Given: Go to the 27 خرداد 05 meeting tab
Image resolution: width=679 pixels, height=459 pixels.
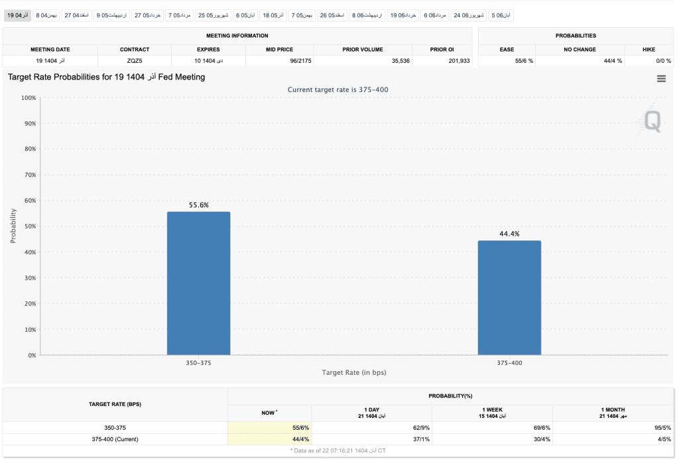Looking at the screenshot, I should 147,15.
